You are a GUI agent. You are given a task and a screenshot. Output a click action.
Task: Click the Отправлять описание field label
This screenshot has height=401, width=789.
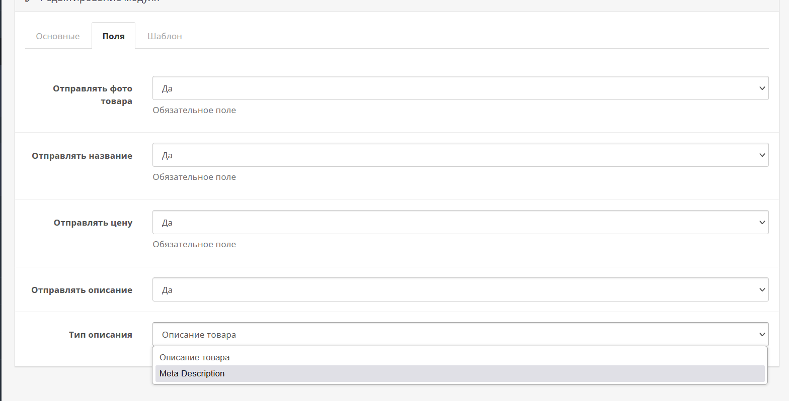pos(82,290)
